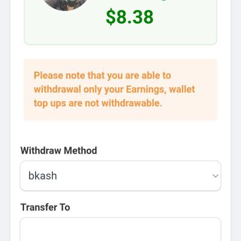This screenshot has height=241, width=241.
Task: Click the 'withdrawal only your Earnings, wallet' line
Action: [114, 90]
